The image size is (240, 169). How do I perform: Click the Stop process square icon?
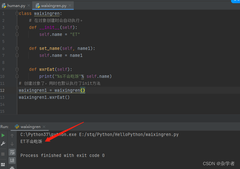[x=3, y=154]
